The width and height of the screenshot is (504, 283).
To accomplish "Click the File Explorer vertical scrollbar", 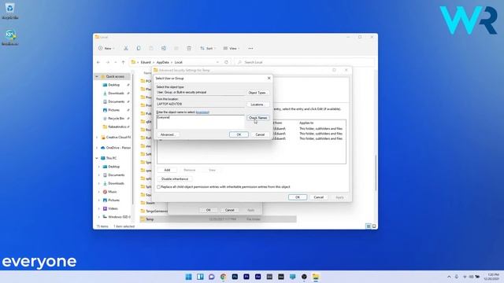I will (x=376, y=173).
